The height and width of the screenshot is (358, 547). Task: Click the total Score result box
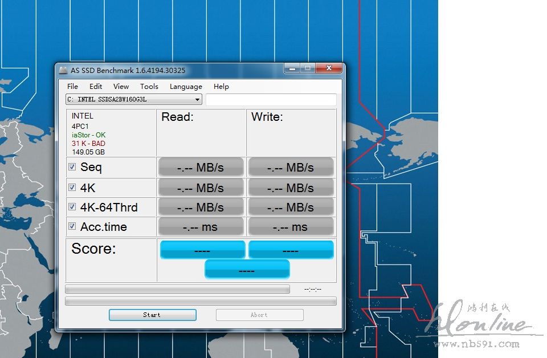point(247,269)
